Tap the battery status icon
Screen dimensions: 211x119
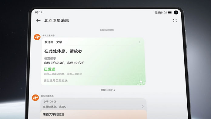[170, 12]
